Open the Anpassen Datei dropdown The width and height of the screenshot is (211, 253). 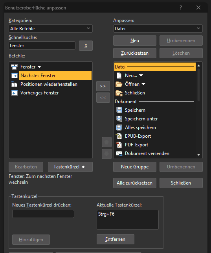coord(158,29)
